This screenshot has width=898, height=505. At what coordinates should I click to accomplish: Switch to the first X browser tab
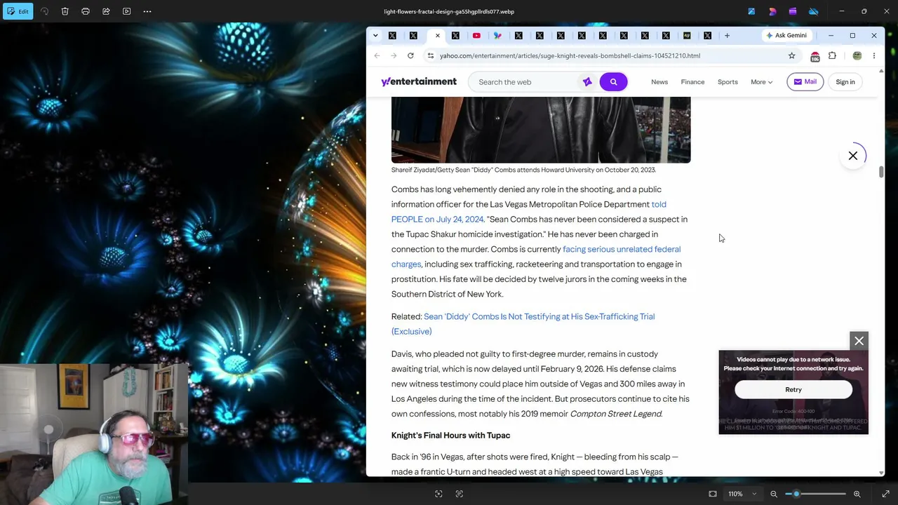392,35
